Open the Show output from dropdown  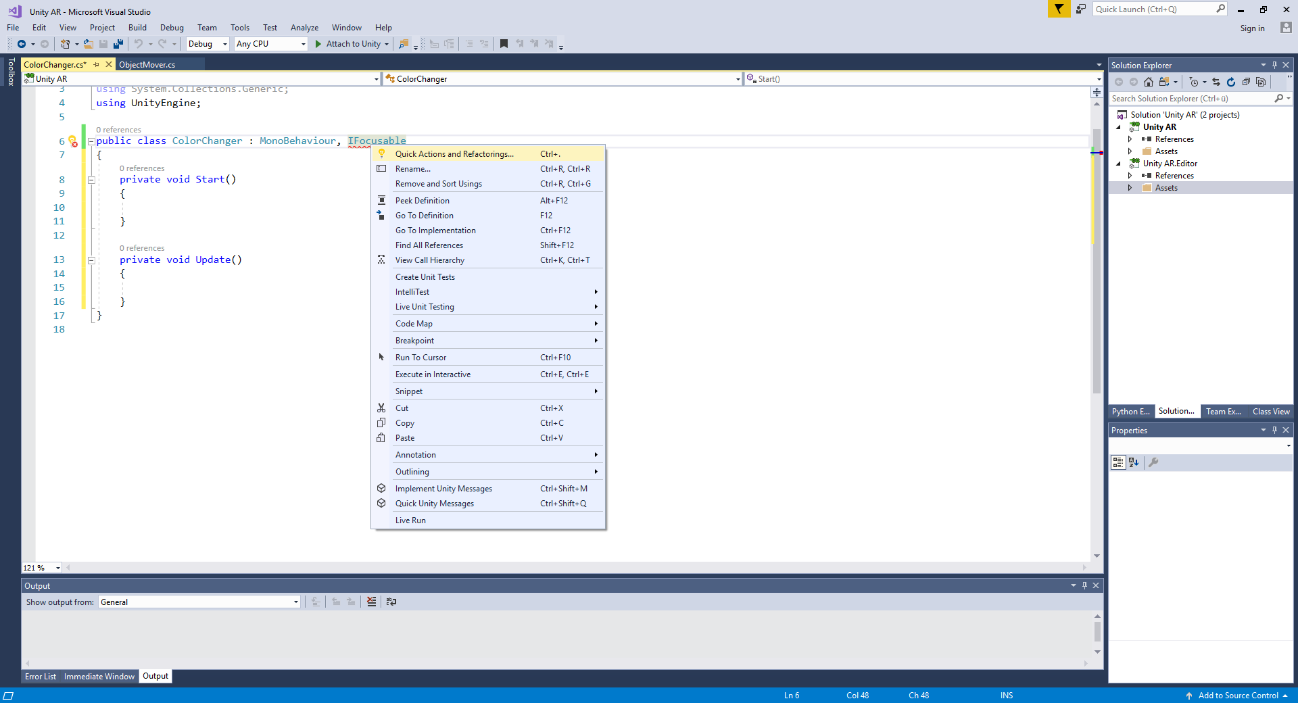point(199,602)
